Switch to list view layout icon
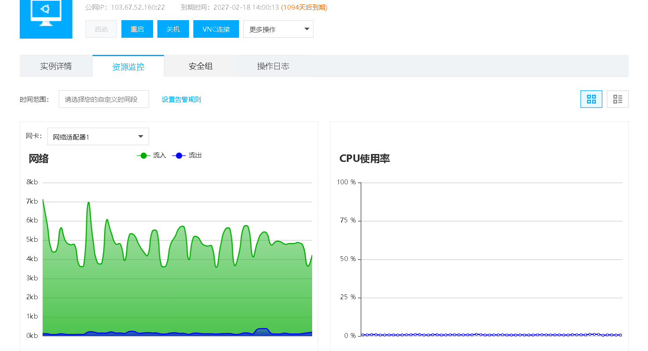The height and width of the screenshot is (351, 648). pyautogui.click(x=618, y=99)
